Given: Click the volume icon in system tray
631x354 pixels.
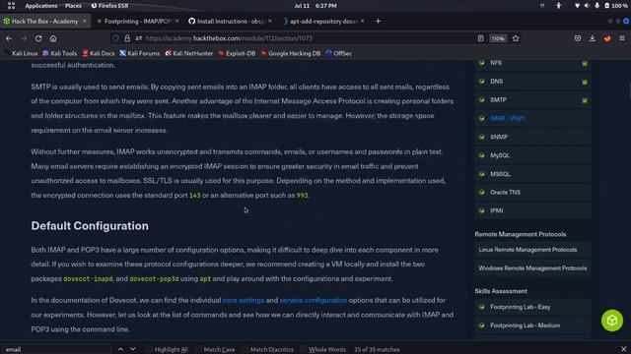Looking at the screenshot, I should 587,6.
